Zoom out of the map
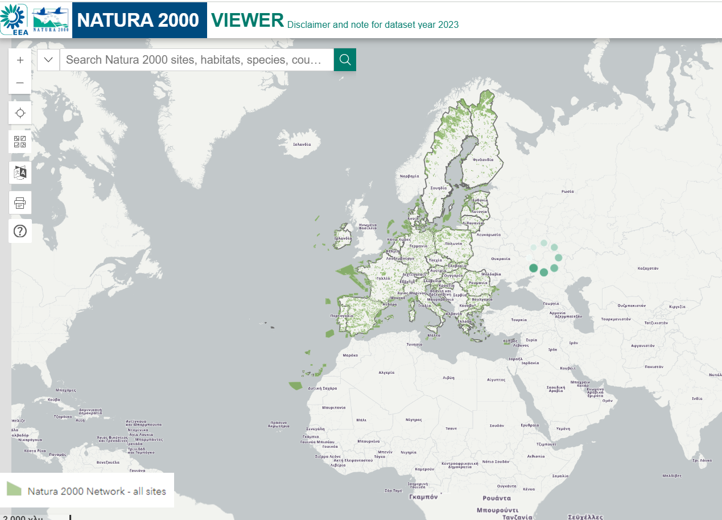Image resolution: width=722 pixels, height=520 pixels. click(20, 82)
